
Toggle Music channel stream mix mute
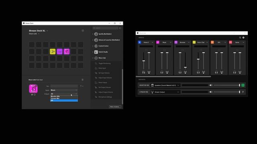click(167, 72)
